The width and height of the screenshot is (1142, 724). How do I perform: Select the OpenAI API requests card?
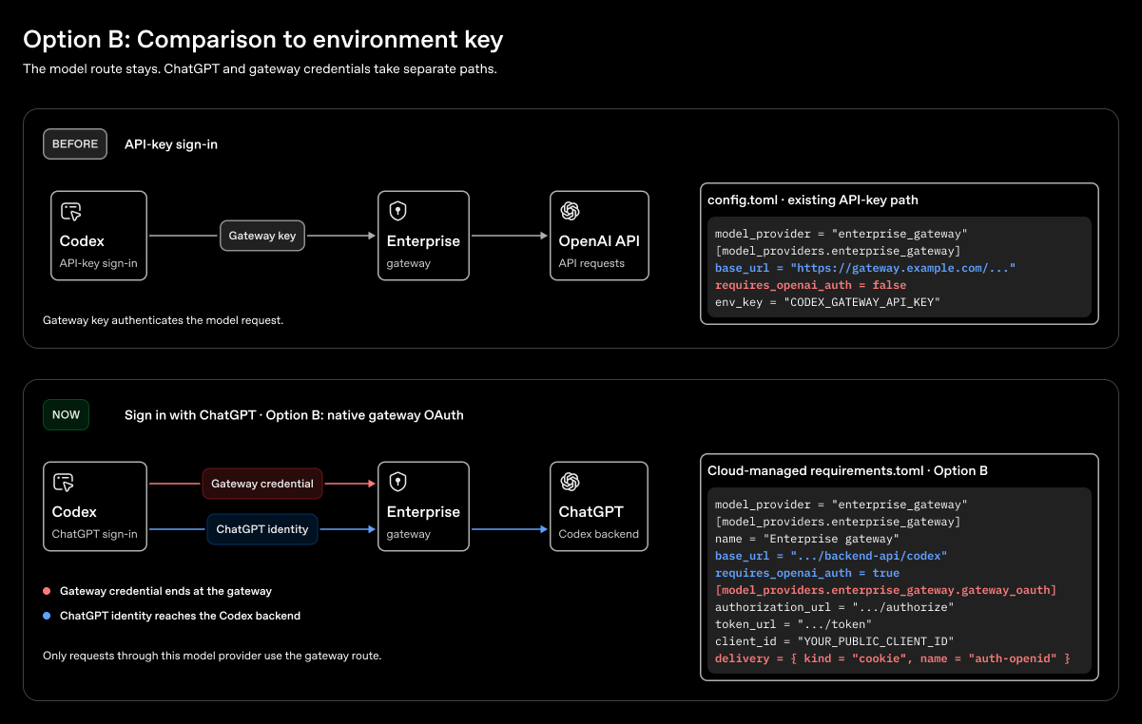(599, 236)
